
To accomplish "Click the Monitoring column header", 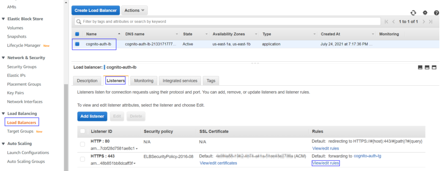I will (x=389, y=34).
